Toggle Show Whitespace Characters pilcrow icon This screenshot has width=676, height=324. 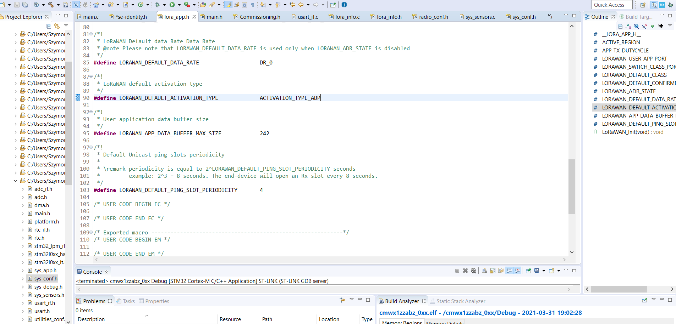coord(253,5)
